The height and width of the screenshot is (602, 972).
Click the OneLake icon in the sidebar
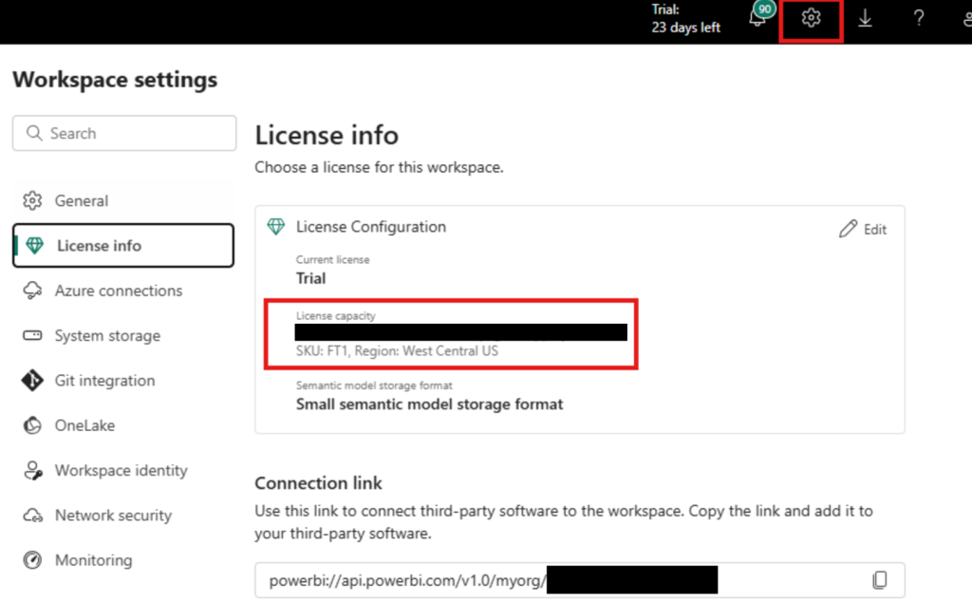click(x=32, y=425)
